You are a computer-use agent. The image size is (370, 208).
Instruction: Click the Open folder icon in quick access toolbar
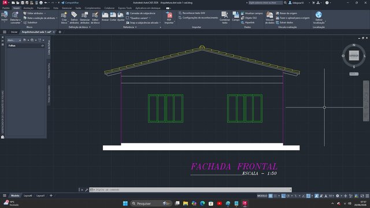17,2
